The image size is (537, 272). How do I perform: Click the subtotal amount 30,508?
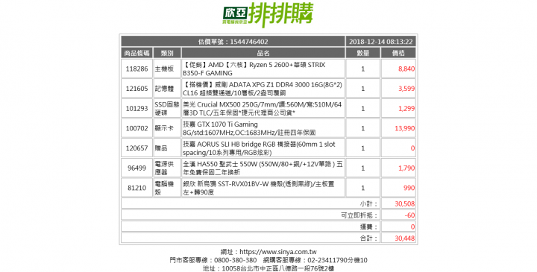pyautogui.click(x=404, y=204)
